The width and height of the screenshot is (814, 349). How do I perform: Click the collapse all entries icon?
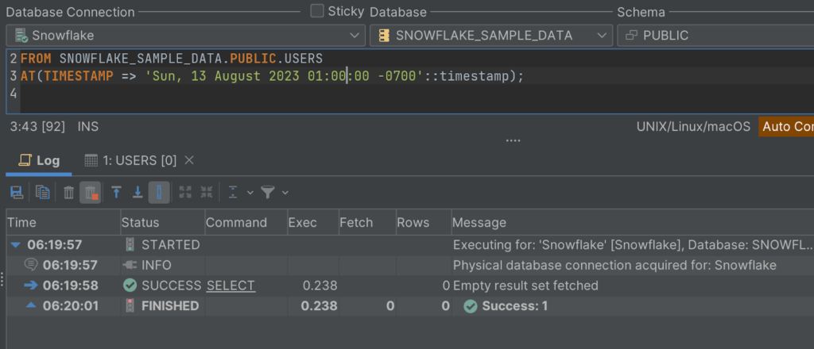[x=207, y=193]
